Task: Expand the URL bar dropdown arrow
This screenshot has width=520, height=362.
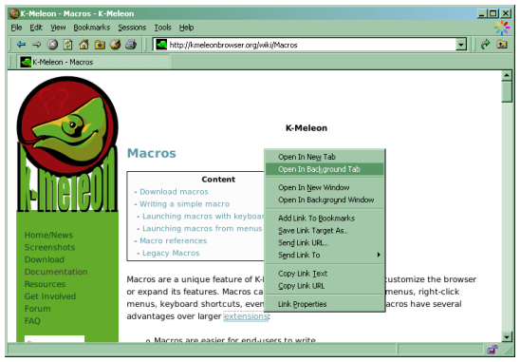Action: [461, 45]
